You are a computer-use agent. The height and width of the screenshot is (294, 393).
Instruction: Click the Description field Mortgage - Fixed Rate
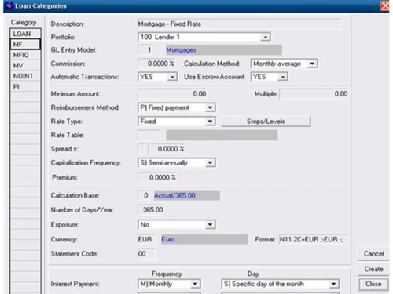coord(239,24)
